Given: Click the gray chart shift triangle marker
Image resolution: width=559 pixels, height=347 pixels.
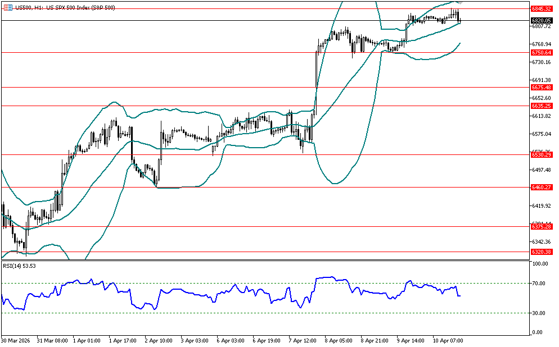Looking at the screenshot, I should pos(459,3).
